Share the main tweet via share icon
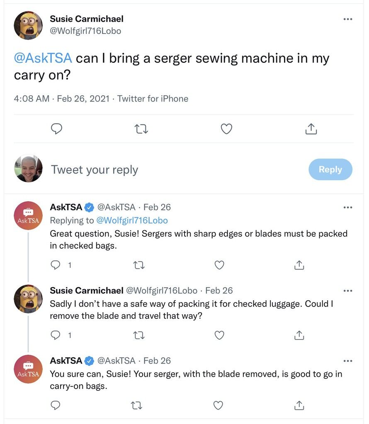This screenshot has height=424, width=369. pos(311,129)
